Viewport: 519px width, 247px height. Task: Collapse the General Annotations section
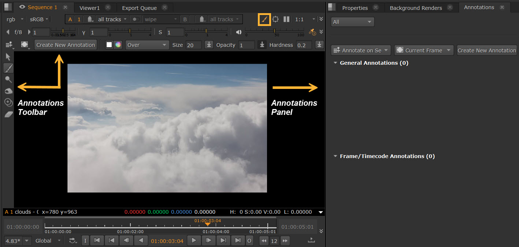pyautogui.click(x=335, y=63)
